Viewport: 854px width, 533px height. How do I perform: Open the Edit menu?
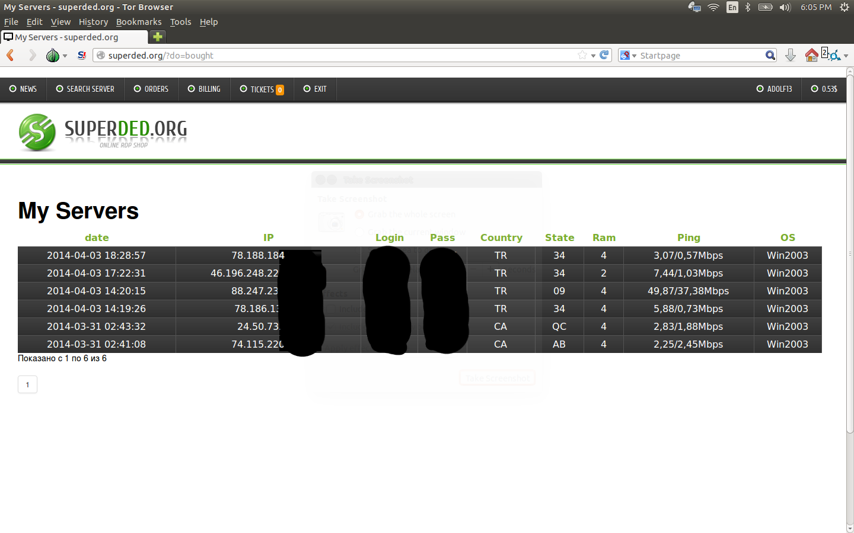[34, 22]
